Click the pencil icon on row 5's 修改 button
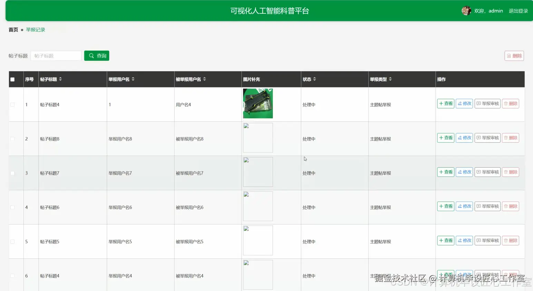 coord(460,240)
